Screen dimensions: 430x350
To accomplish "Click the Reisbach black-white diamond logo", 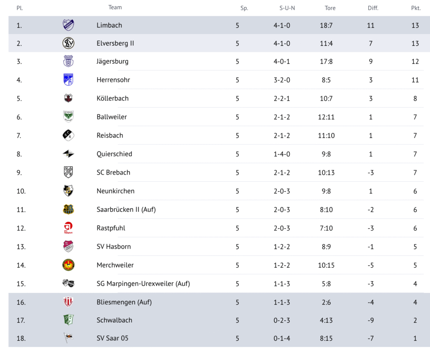I will [68, 136].
